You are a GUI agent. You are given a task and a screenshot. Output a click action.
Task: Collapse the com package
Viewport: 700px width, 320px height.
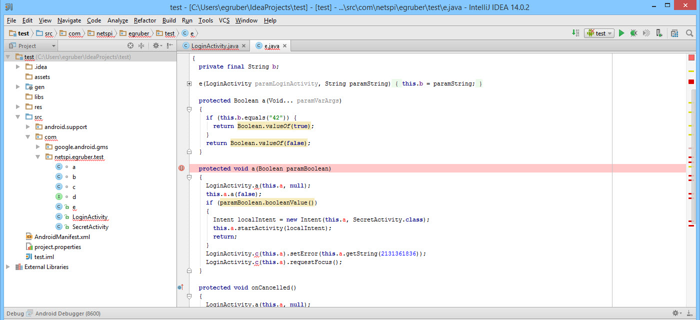[x=28, y=136]
